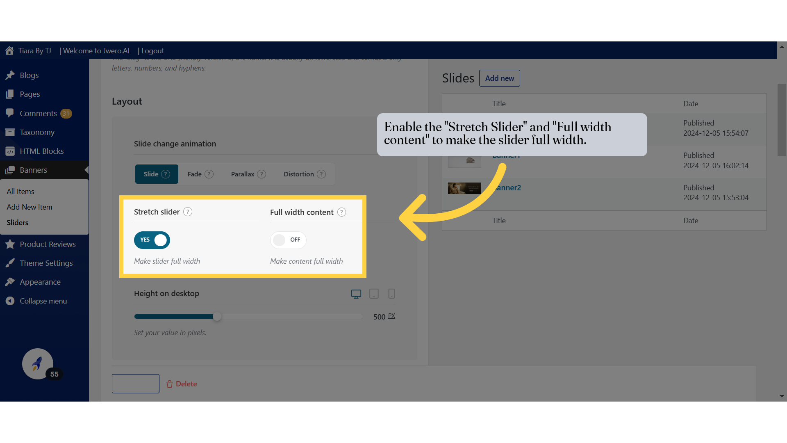Toggle the Stretch slider YES switch
Image resolution: width=787 pixels, height=443 pixels.
click(x=152, y=240)
